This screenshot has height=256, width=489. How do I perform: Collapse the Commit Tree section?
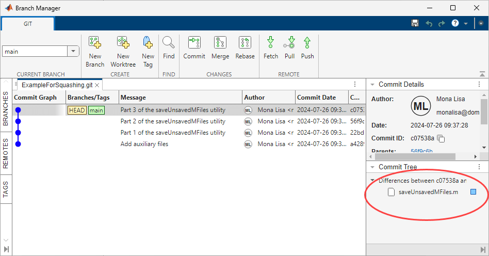372,167
